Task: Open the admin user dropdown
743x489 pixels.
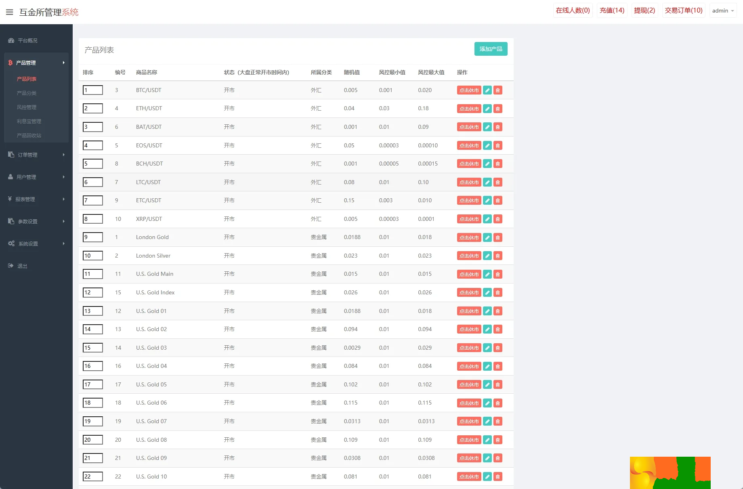Action: tap(723, 10)
